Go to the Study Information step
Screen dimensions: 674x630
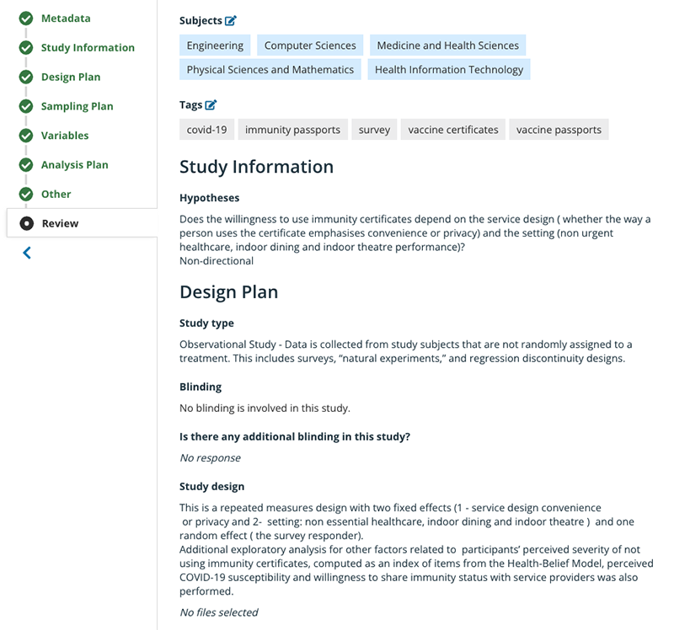(88, 48)
